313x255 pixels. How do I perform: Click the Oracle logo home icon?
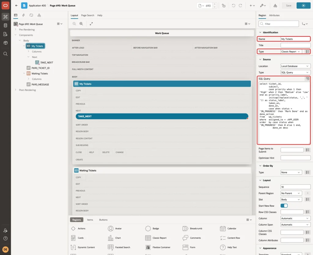click(x=6, y=6)
